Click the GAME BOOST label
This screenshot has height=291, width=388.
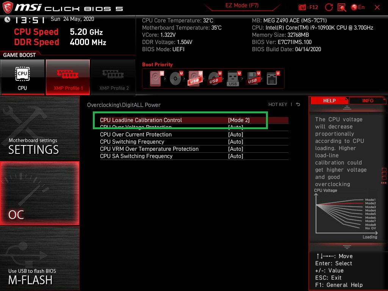click(19, 55)
